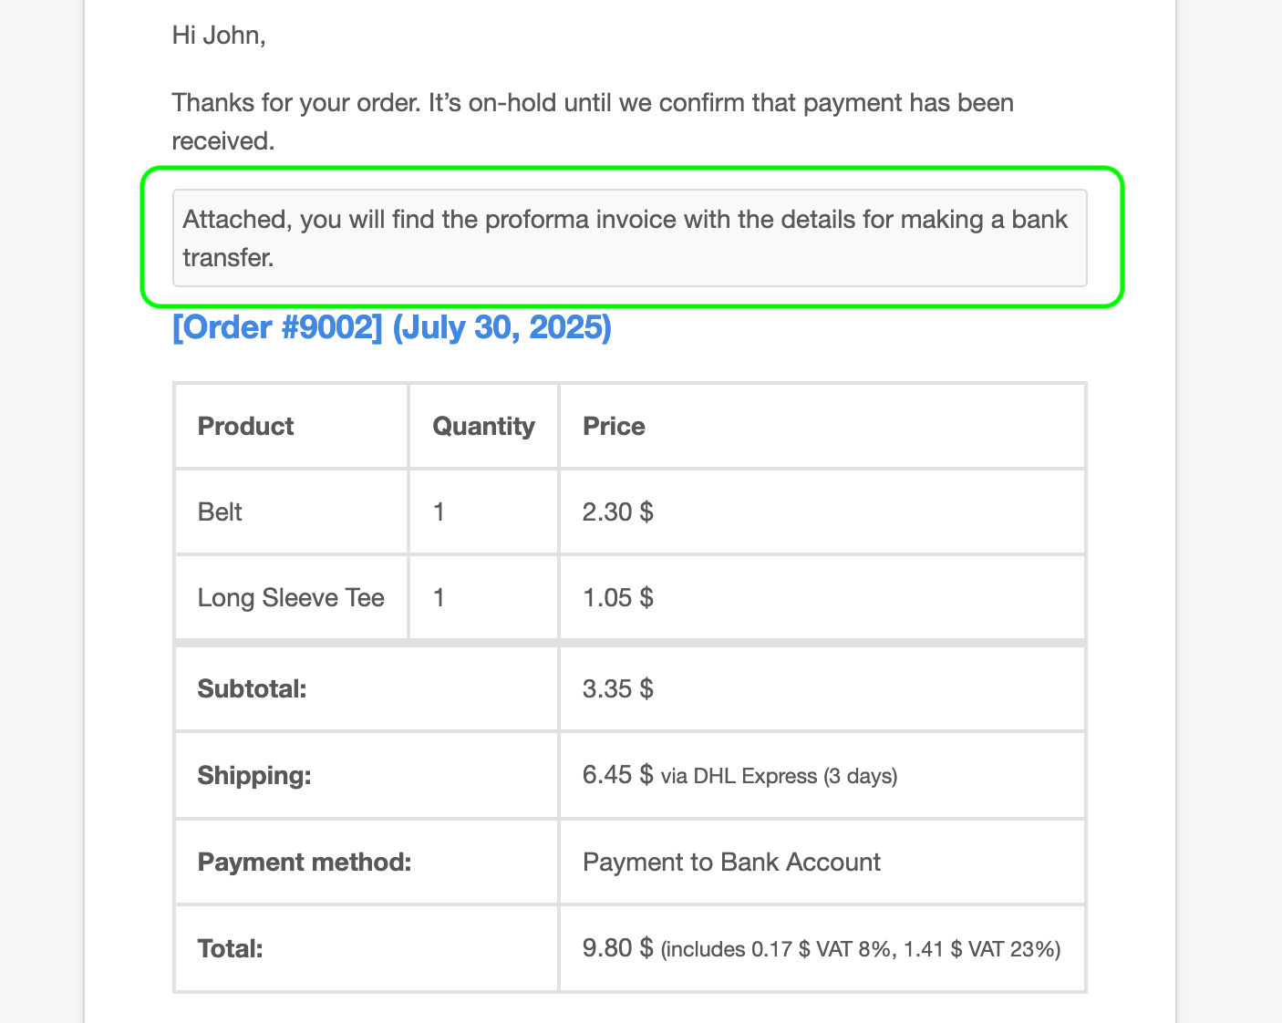Click the Payment method label
This screenshot has width=1282, height=1023.
coord(305,862)
